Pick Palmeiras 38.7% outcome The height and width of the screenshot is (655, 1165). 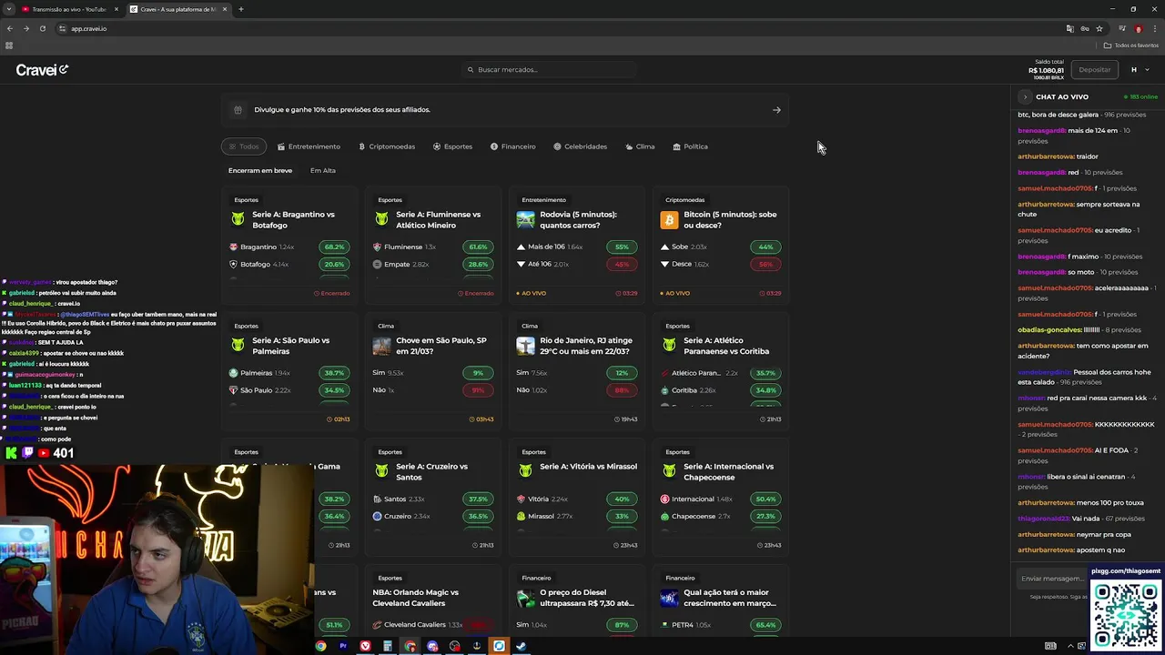(x=334, y=373)
